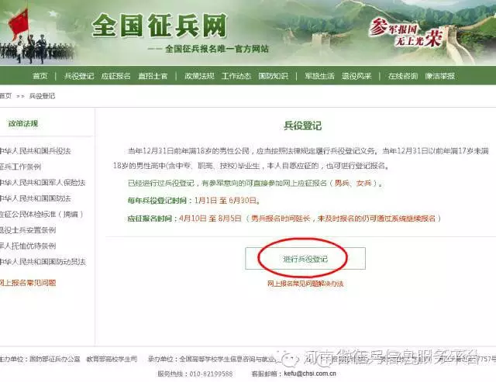Open the 廉洁举报 navigation item
496x382 pixels.
[440, 76]
